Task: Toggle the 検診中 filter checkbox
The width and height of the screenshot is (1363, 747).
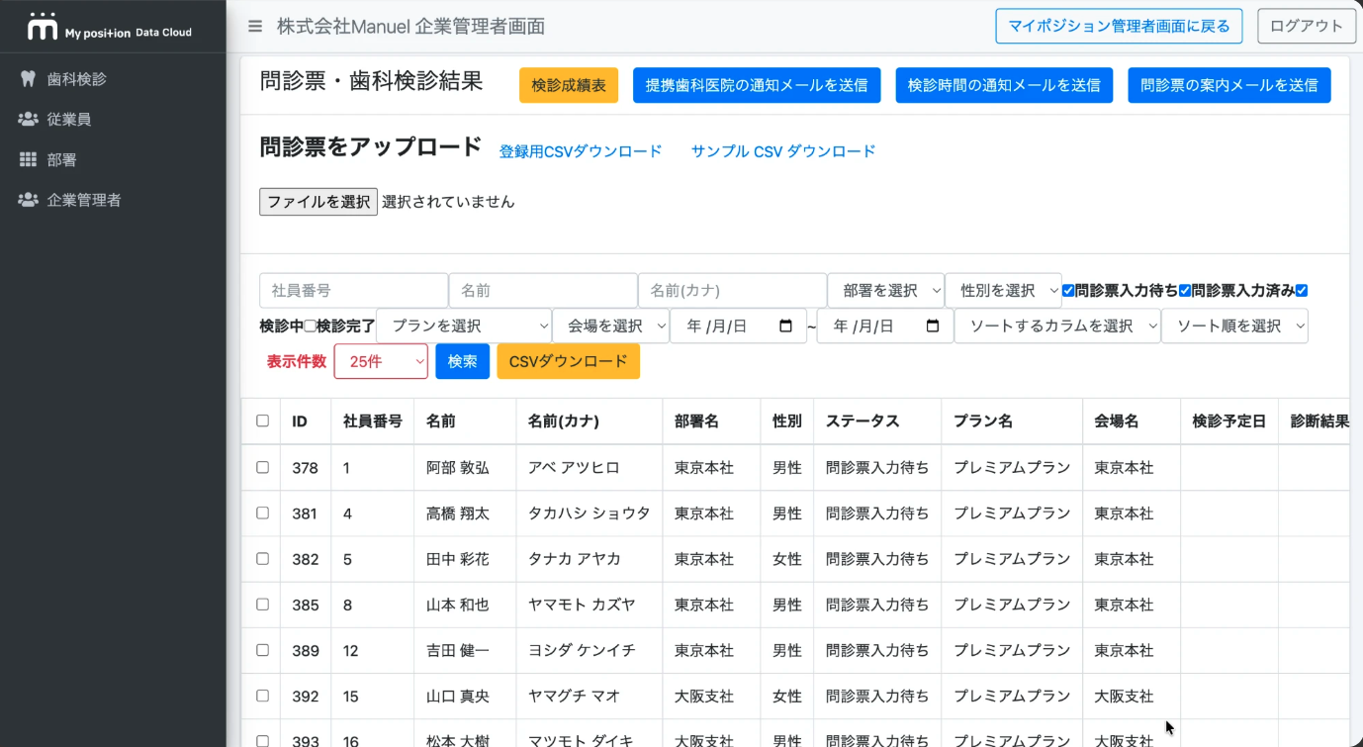Action: 1302,291
